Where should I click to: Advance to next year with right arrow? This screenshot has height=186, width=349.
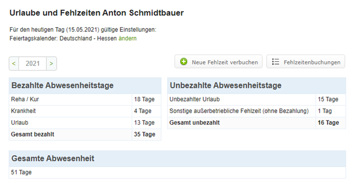51,63
